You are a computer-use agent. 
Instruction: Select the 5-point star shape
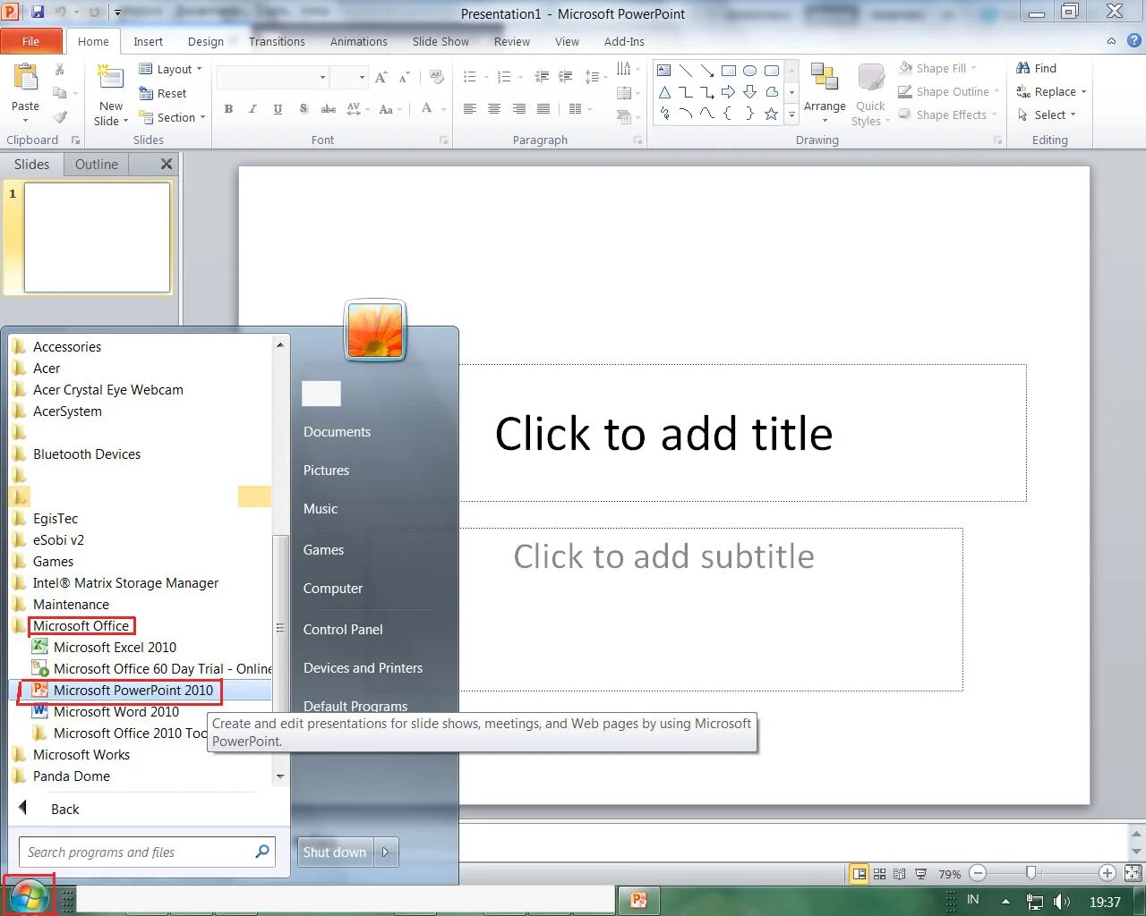click(771, 114)
